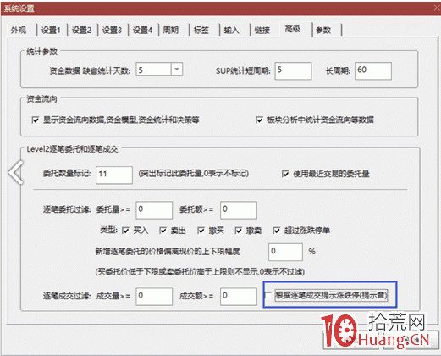Image resolution: width=441 pixels, height=356 pixels.
Task: Select the 高级 tab
Action: tap(293, 29)
